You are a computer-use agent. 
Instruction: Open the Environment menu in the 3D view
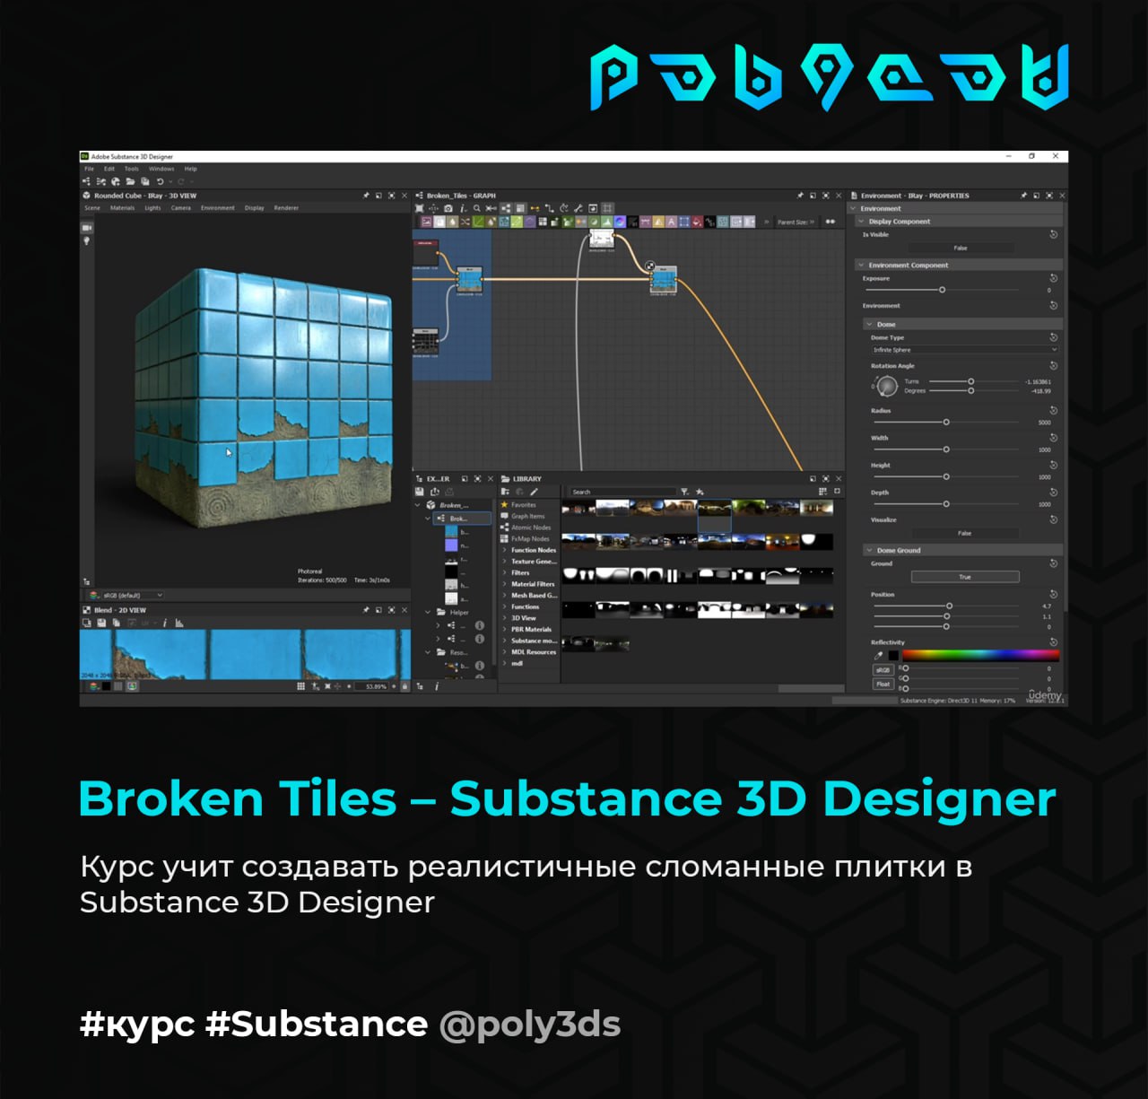tap(218, 208)
